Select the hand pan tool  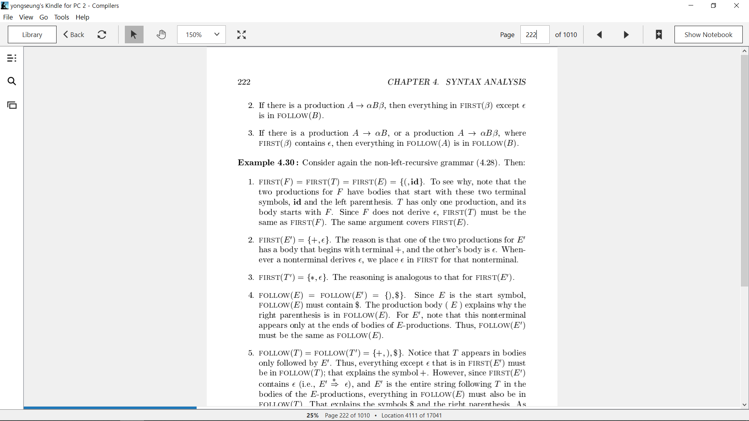pos(161,35)
